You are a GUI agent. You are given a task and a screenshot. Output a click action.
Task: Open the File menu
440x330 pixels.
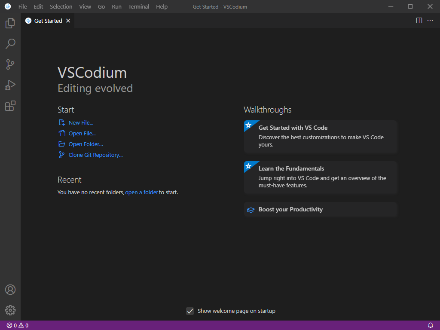click(x=23, y=6)
